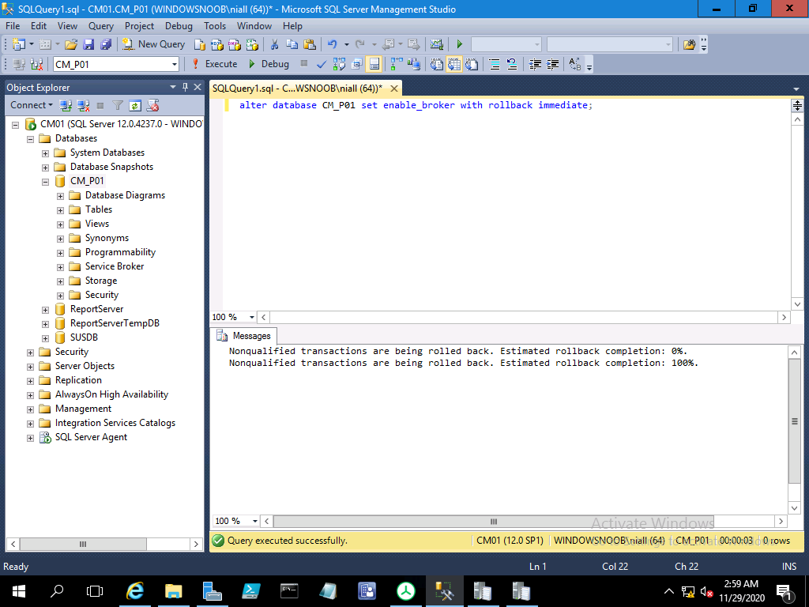809x607 pixels.
Task: Click the Find in Files binoculars icon
Action: pos(689,44)
